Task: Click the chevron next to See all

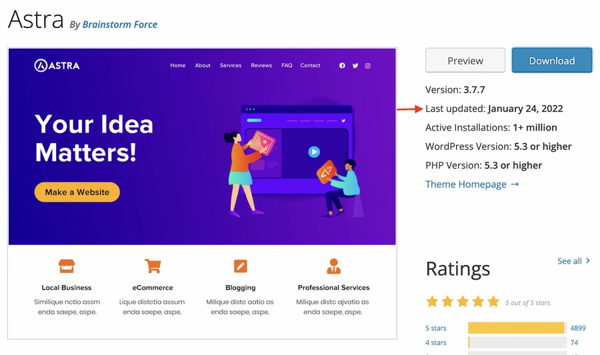Action: click(x=588, y=260)
